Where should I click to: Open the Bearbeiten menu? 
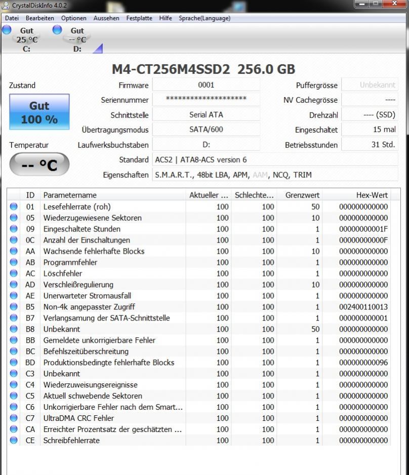[x=39, y=18]
